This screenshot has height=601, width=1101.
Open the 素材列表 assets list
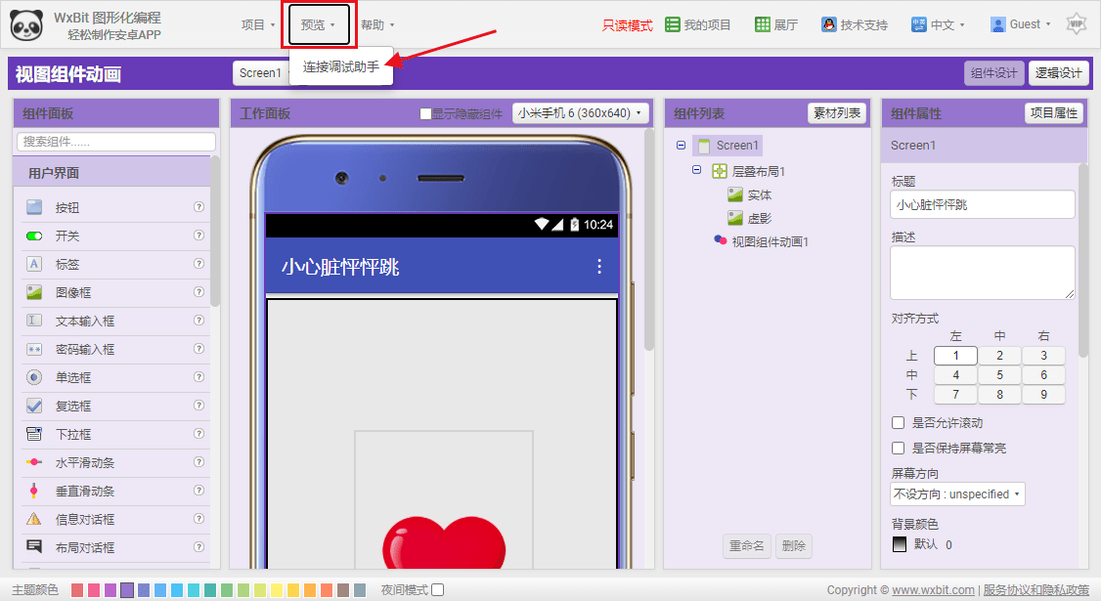pyautogui.click(x=837, y=113)
